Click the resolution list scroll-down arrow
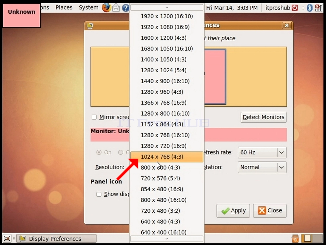Image resolution: width=326 pixels, height=245 pixels. click(x=167, y=239)
